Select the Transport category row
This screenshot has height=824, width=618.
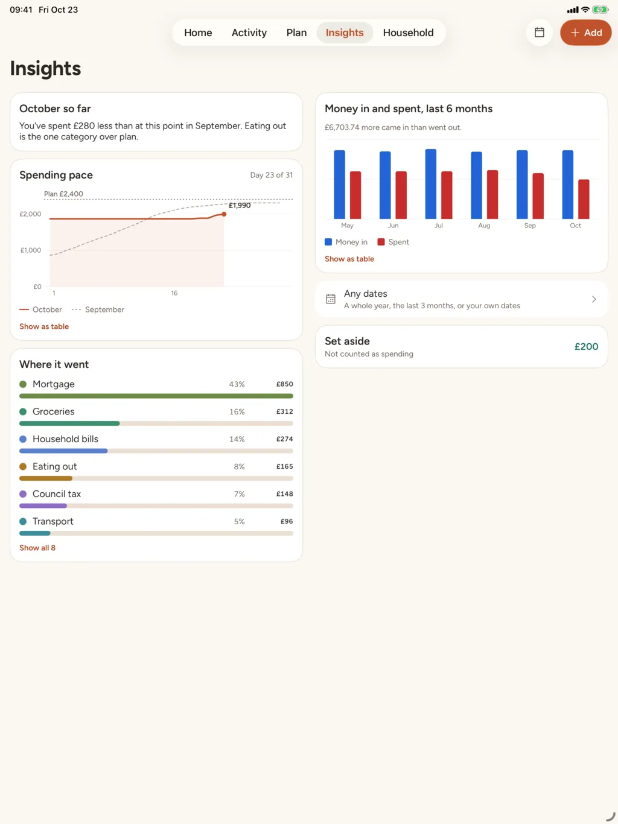[x=156, y=527]
